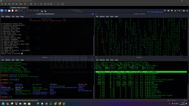Open File Explorer from Windows taskbar

[25, 104]
